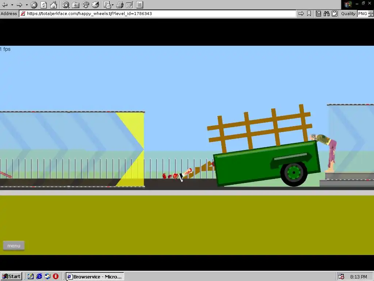Open the bookmarks book icon
The image size is (374, 281).
click(318, 14)
